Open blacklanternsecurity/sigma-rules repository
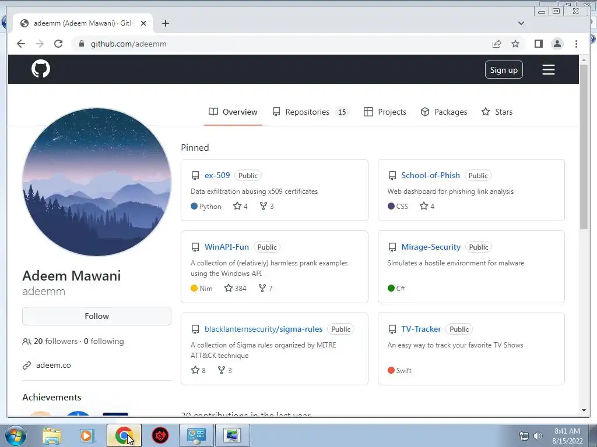 coord(264,329)
